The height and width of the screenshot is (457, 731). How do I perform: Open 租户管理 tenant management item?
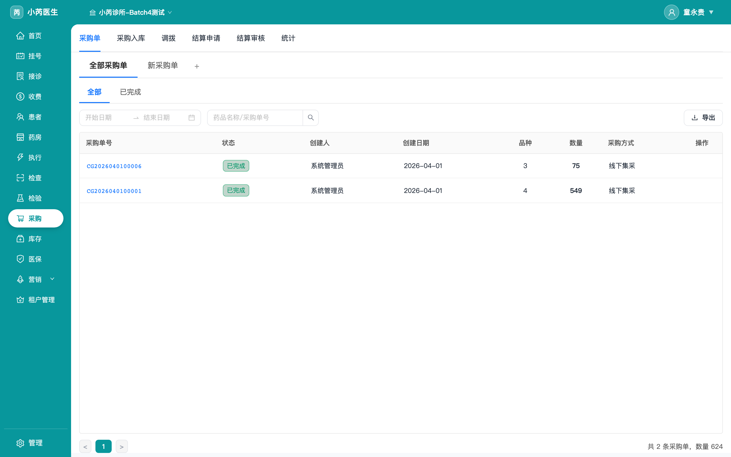coord(36,300)
